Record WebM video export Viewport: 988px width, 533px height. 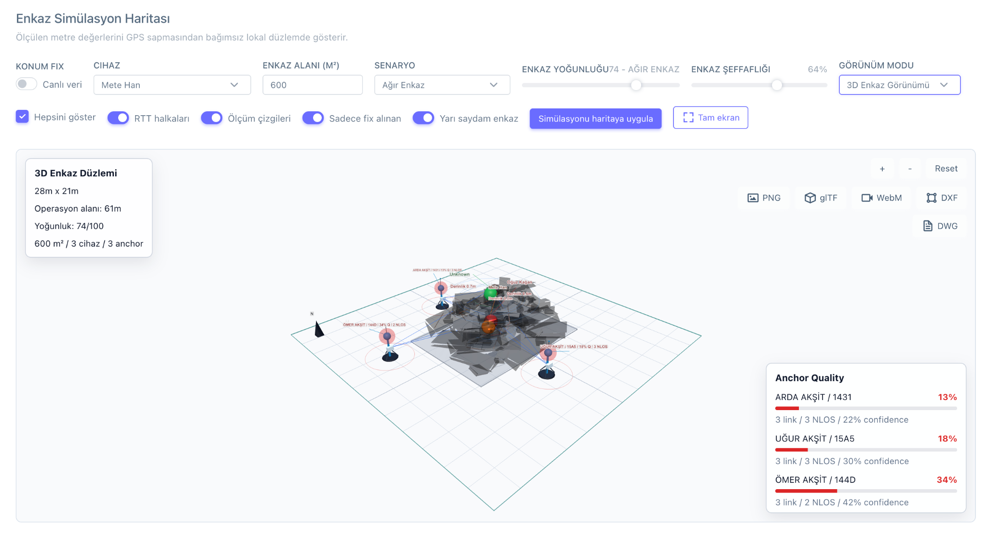click(881, 198)
